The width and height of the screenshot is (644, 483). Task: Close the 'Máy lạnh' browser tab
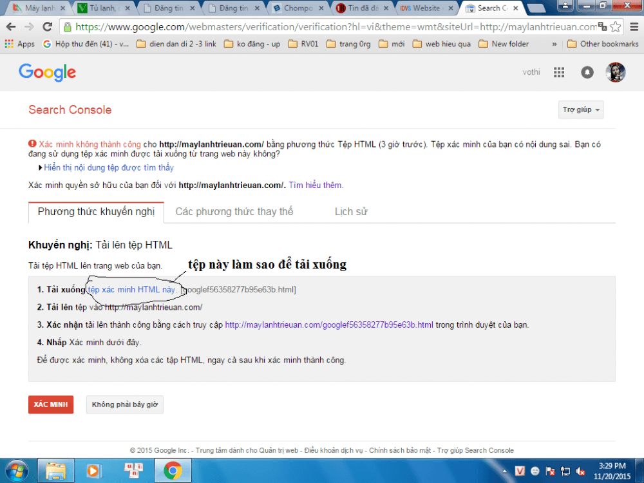click(x=63, y=8)
